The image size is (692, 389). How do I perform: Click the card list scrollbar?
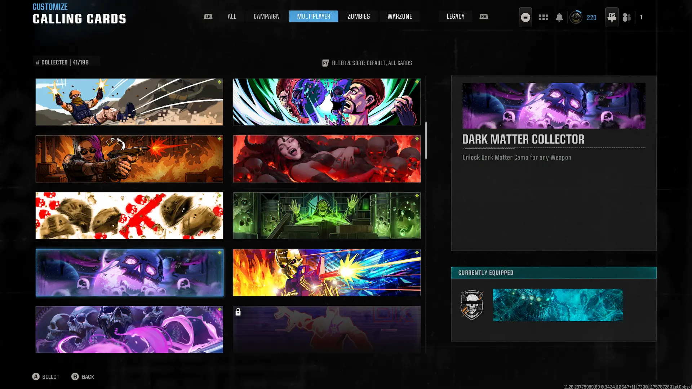pyautogui.click(x=426, y=140)
